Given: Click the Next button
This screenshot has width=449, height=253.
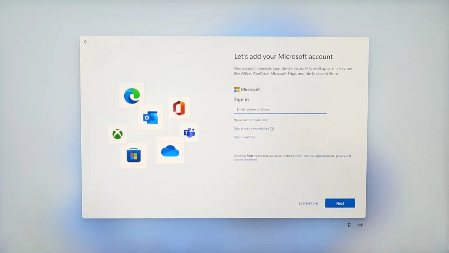Looking at the screenshot, I should 340,203.
